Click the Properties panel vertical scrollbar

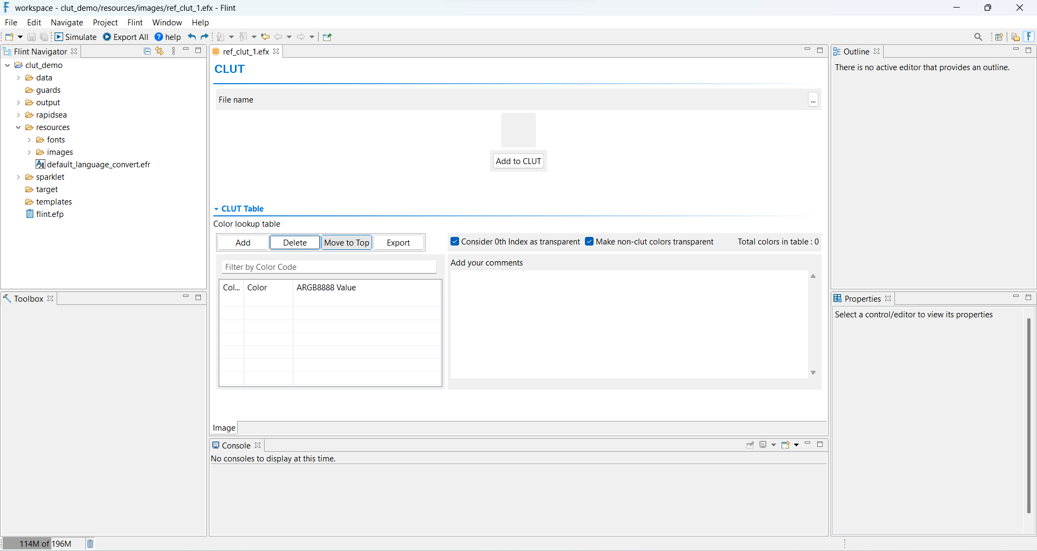click(x=1028, y=416)
